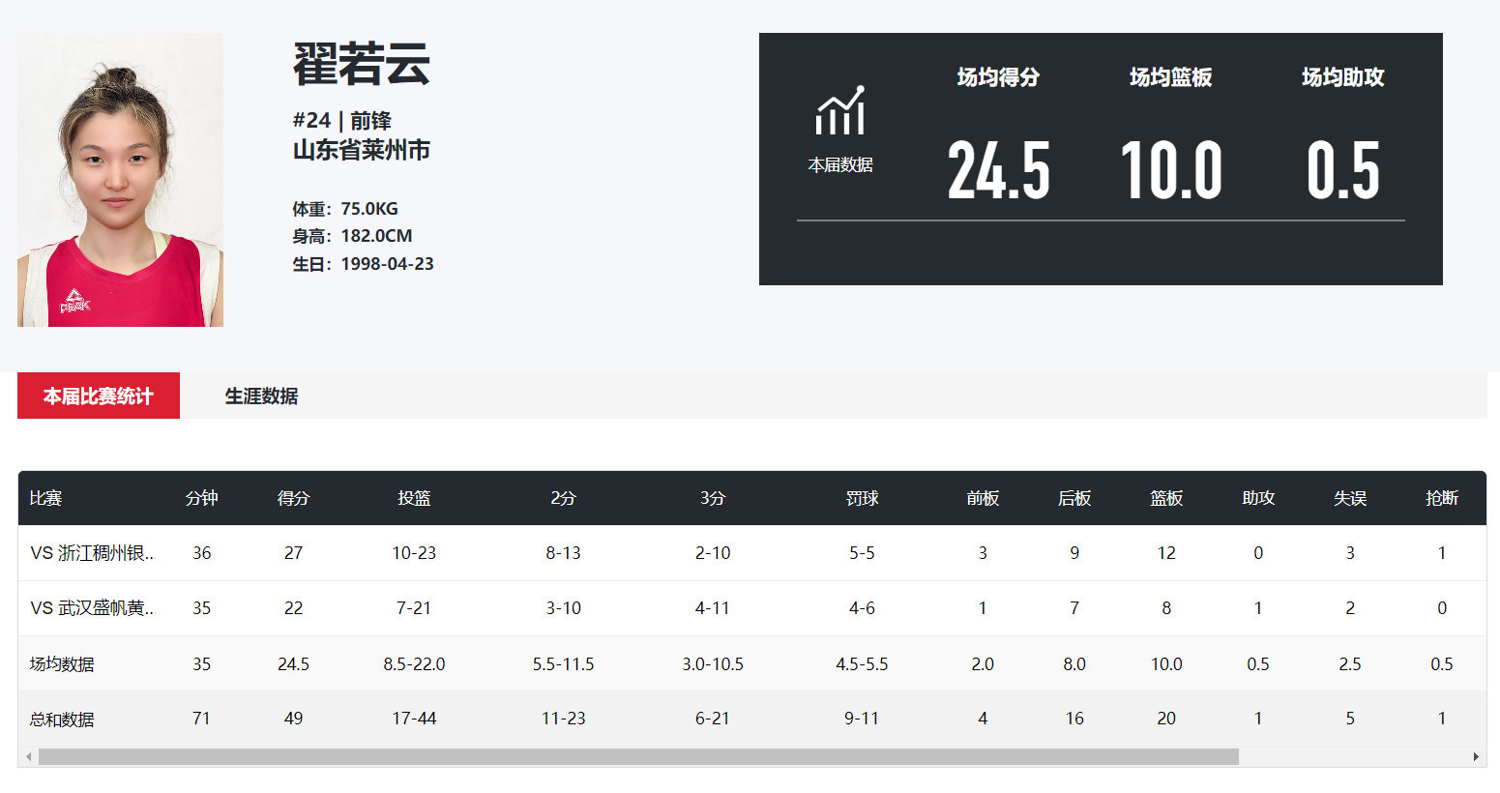Click the scrollbar right arrow
1500x793 pixels.
[x=1476, y=757]
